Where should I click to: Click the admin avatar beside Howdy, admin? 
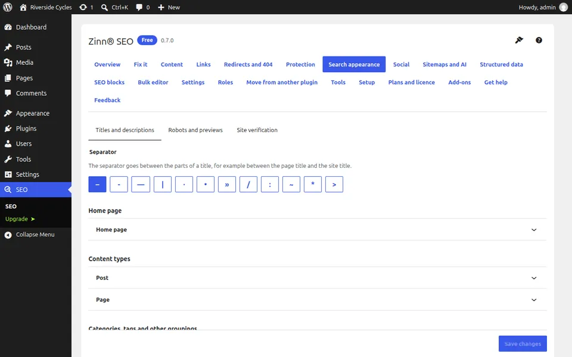(564, 7)
